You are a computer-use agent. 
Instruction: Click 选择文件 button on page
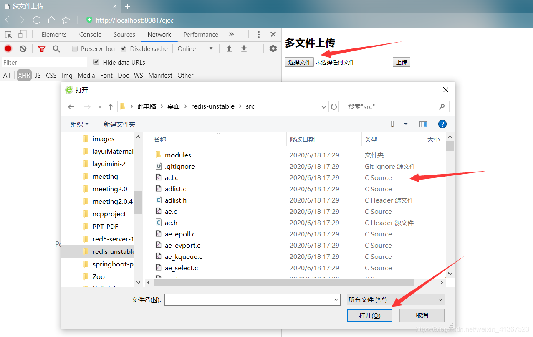click(x=299, y=62)
